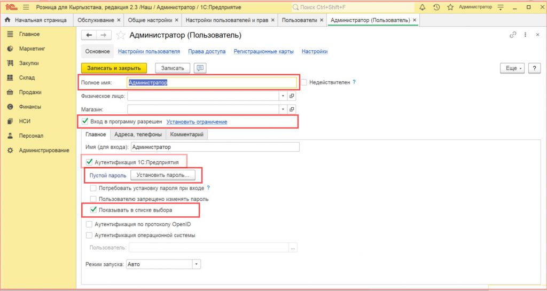Open the discussion comment icon button

200,68
